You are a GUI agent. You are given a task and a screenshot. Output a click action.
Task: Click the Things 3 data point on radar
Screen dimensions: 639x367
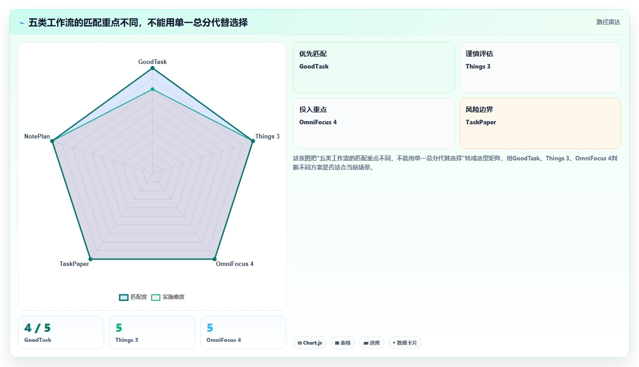(x=253, y=141)
